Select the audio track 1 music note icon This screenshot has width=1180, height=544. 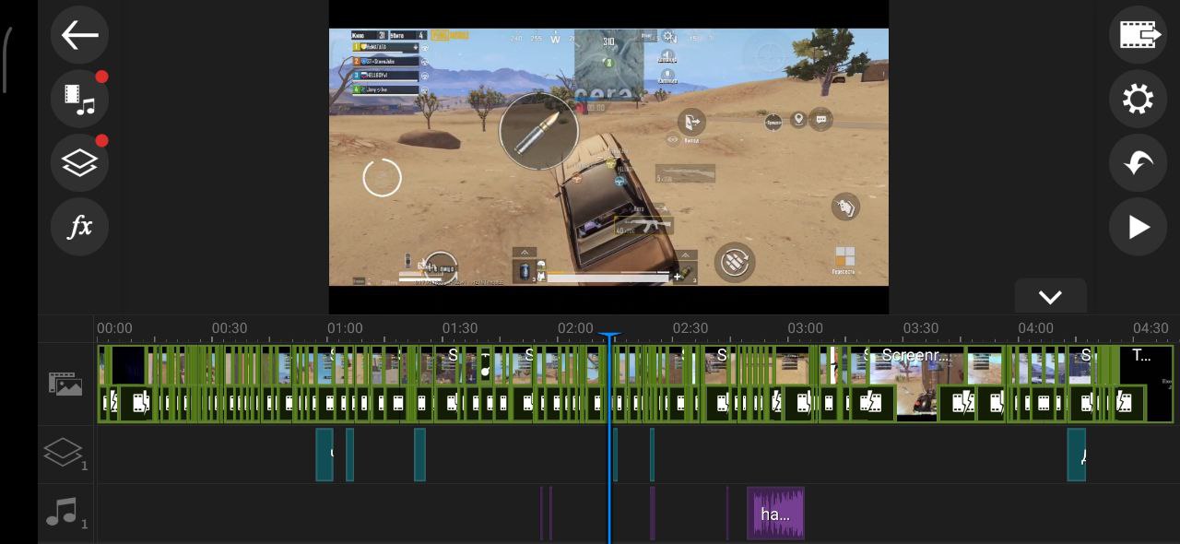pos(65,513)
